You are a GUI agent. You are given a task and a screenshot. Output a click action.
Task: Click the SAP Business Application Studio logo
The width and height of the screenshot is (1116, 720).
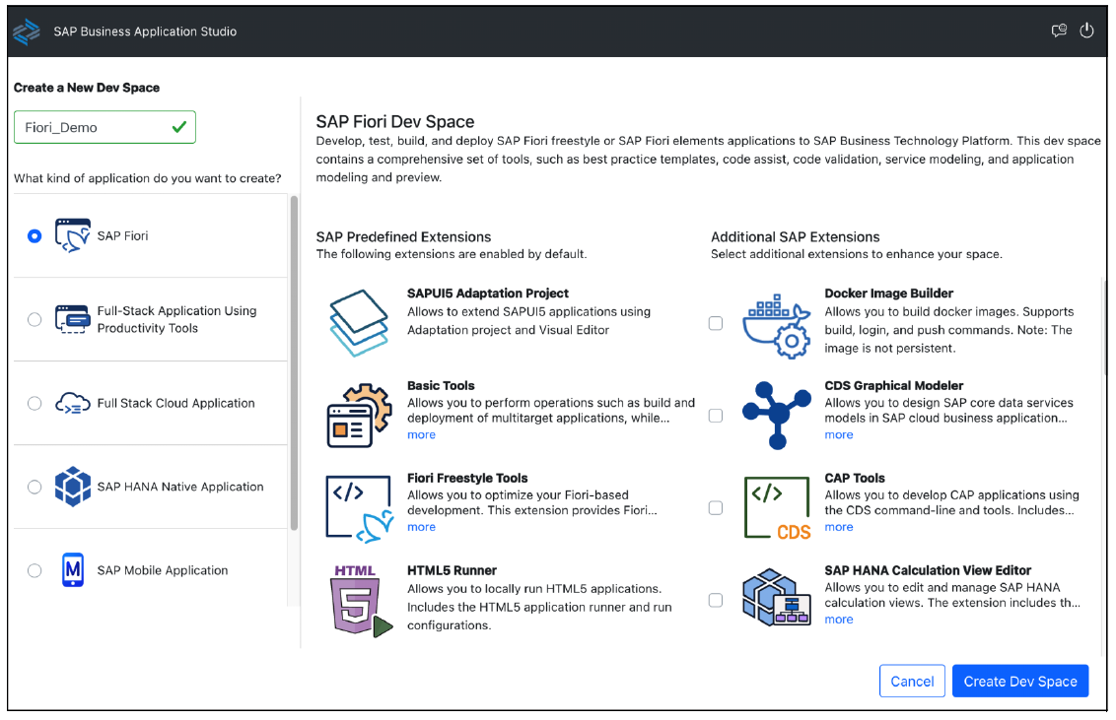(x=26, y=31)
